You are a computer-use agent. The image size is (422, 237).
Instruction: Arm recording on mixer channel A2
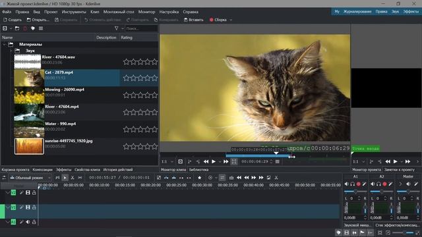click(384, 184)
